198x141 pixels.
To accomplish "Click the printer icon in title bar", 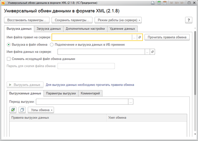I will [153, 3].
